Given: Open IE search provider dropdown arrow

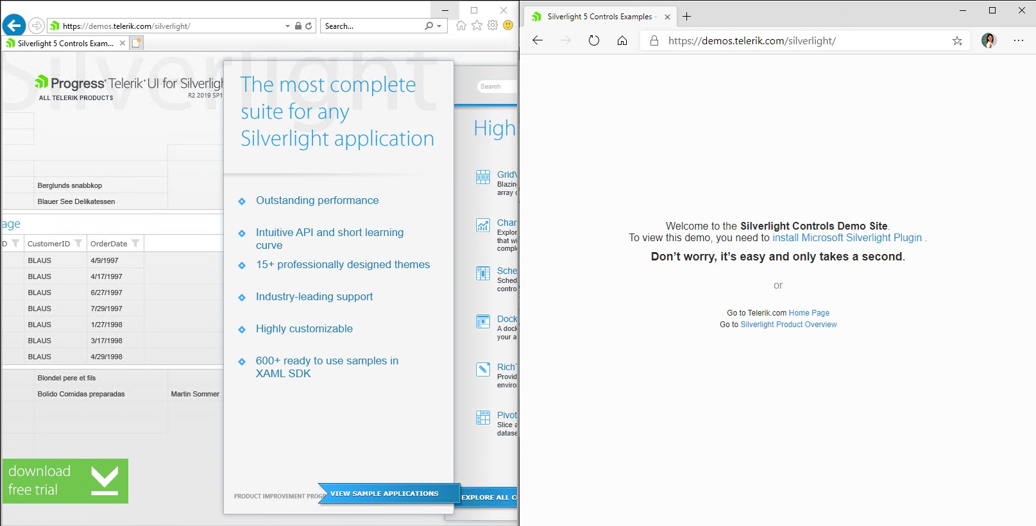Looking at the screenshot, I should 439,26.
